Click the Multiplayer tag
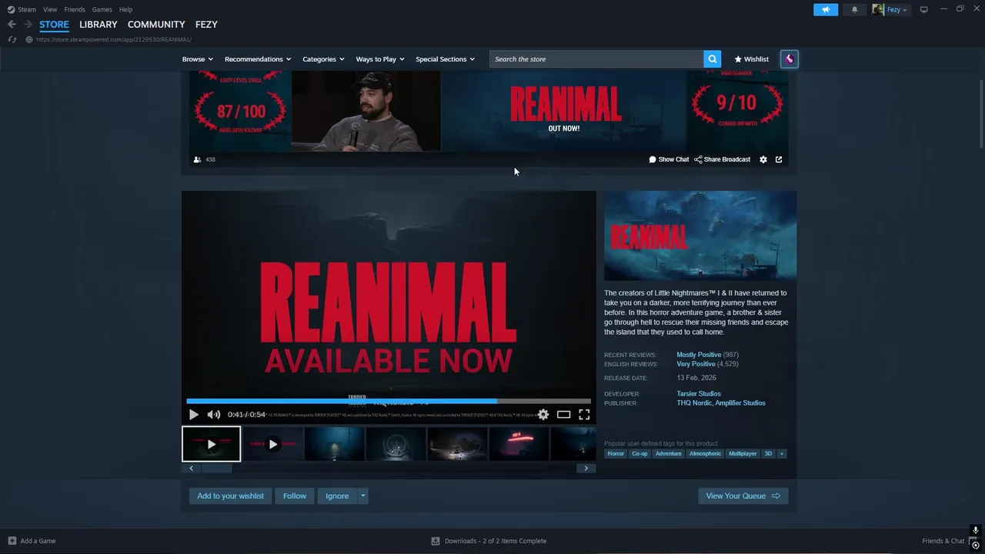Screen dimensions: 985x554 (743, 454)
